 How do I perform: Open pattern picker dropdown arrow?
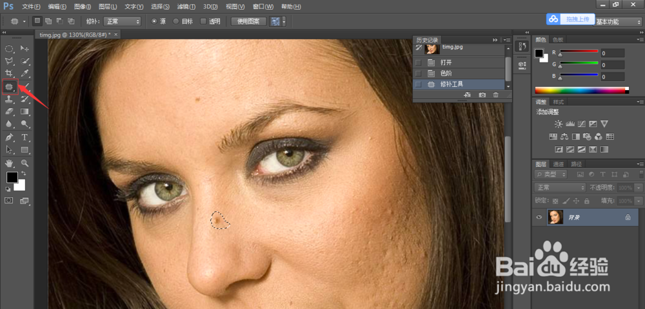[x=284, y=21]
